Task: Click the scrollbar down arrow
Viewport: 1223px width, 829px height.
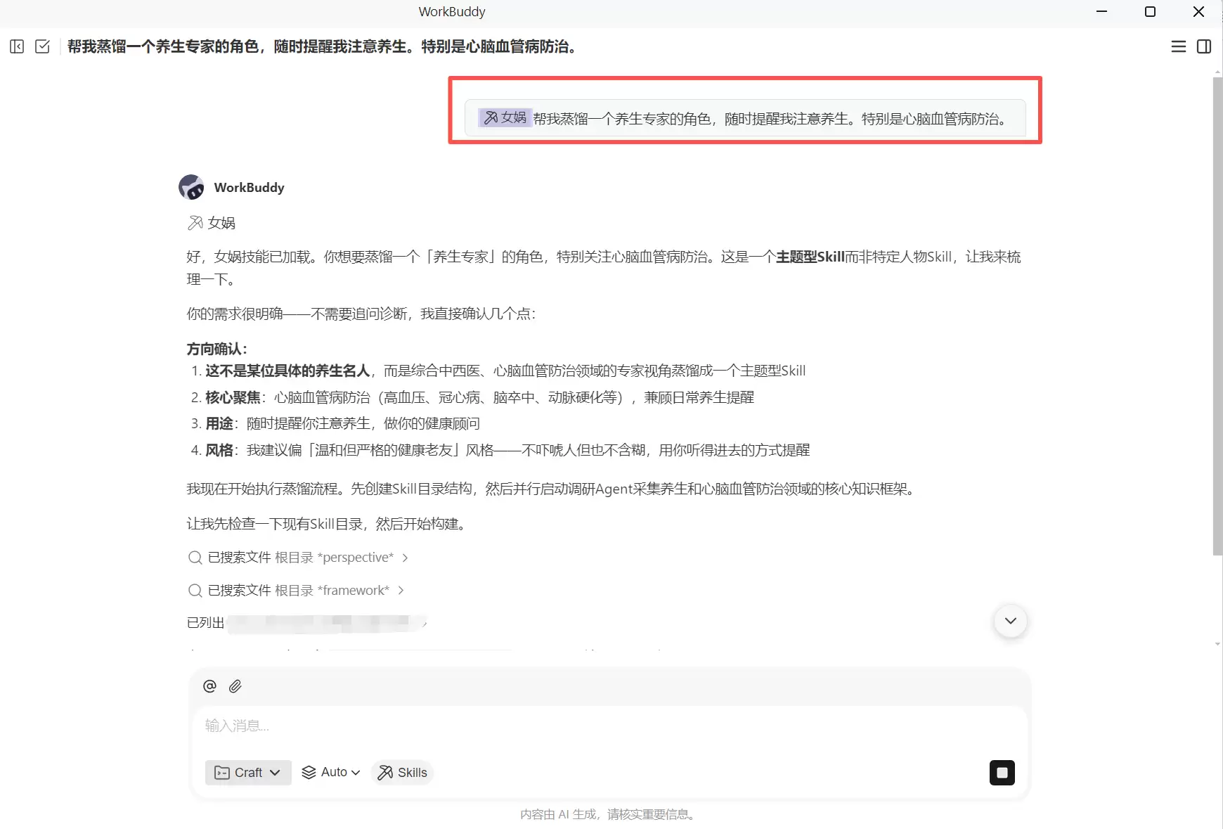Action: (x=1217, y=644)
